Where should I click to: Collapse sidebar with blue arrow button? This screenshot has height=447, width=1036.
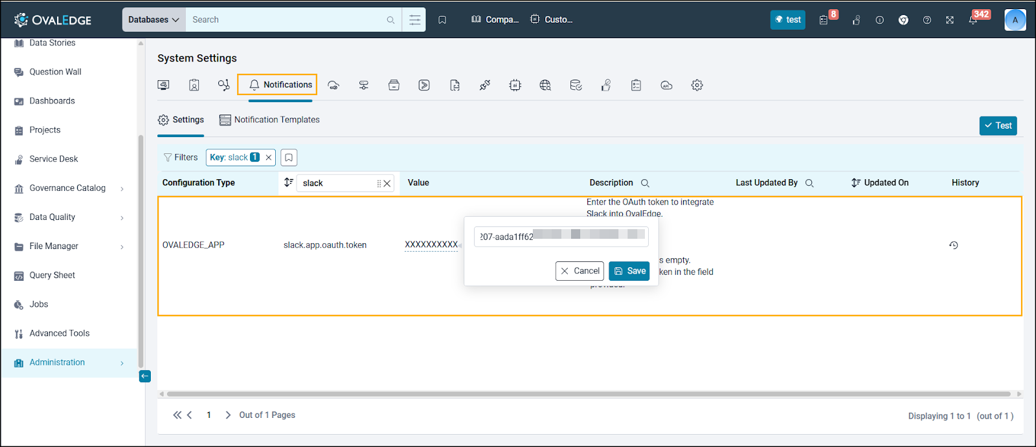pos(145,376)
